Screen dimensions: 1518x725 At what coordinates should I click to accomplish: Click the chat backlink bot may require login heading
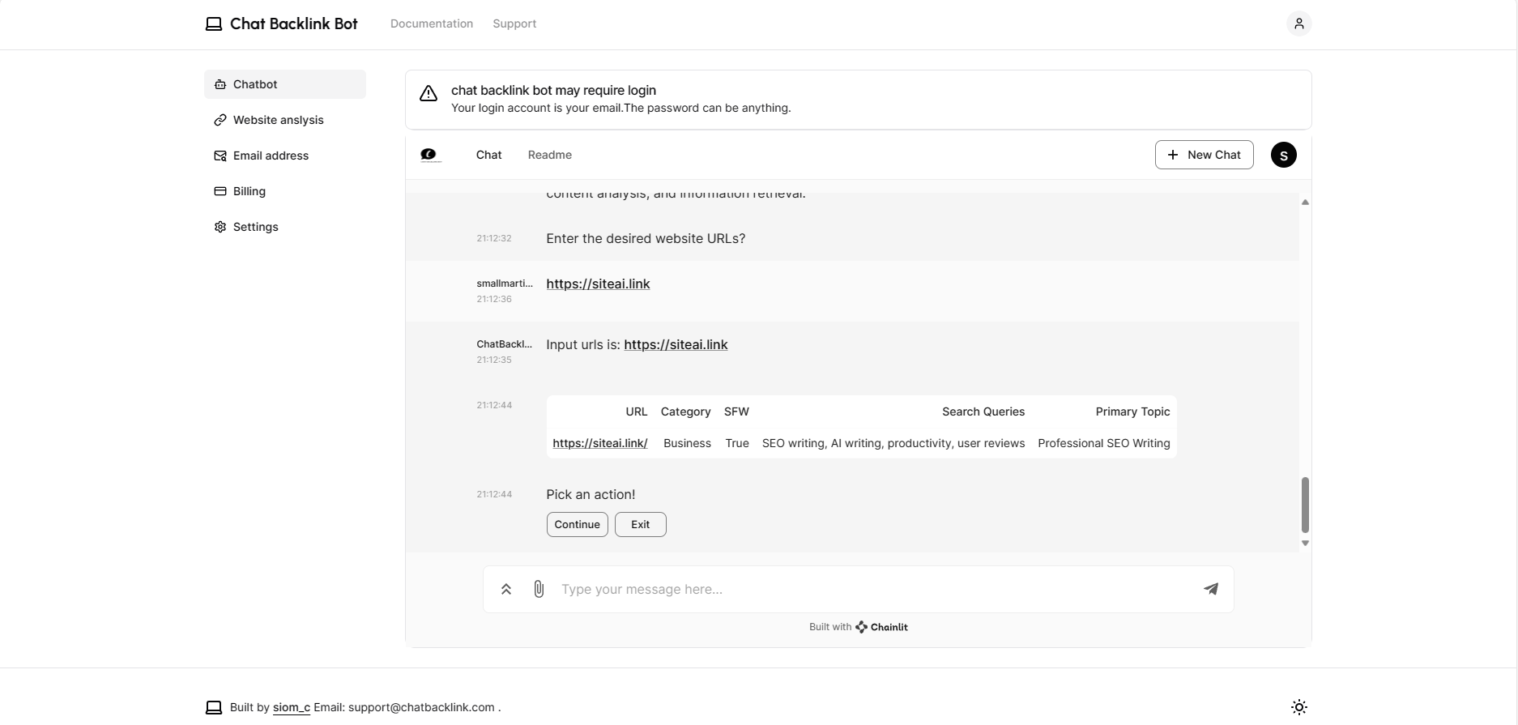click(553, 91)
